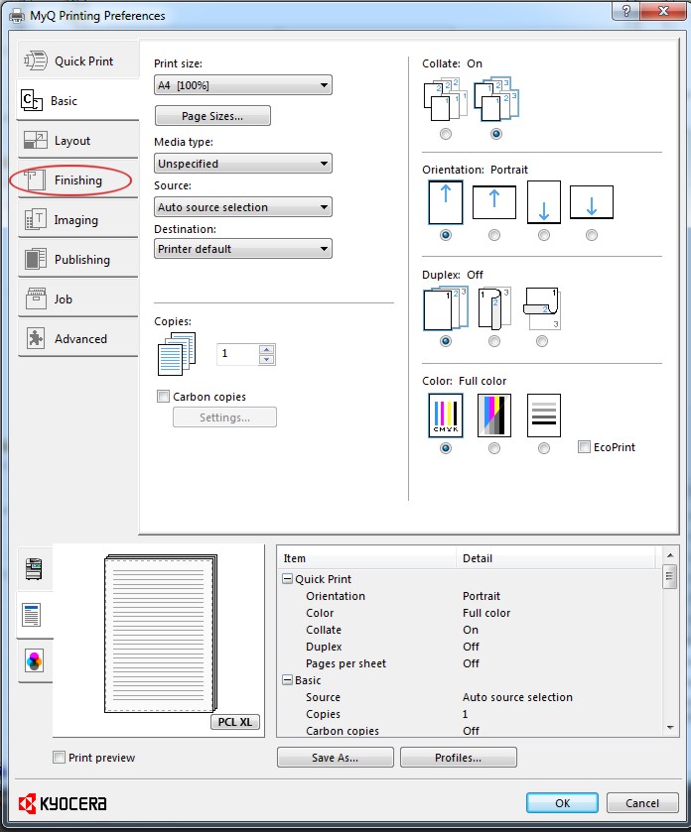Switch to the Finishing tab
This screenshot has height=832, width=691.
pyautogui.click(x=77, y=180)
